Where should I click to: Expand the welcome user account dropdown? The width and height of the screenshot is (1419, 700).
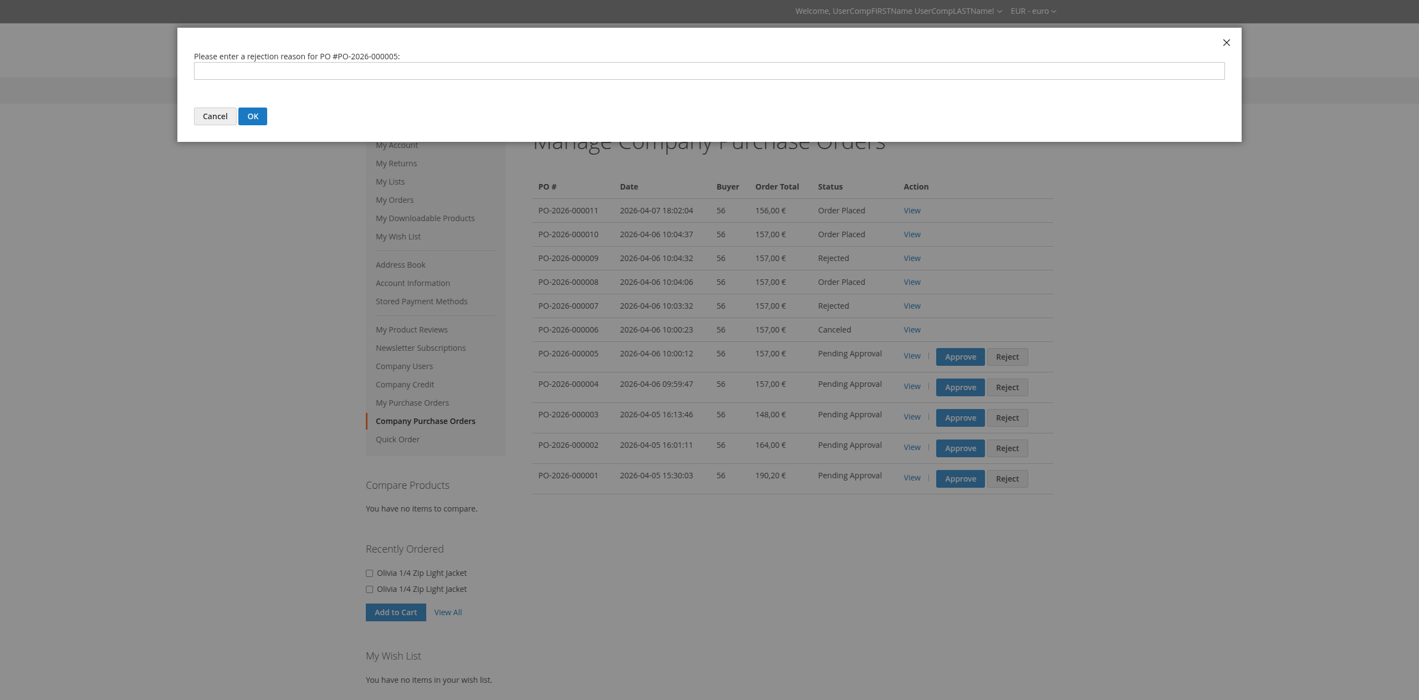(x=898, y=11)
